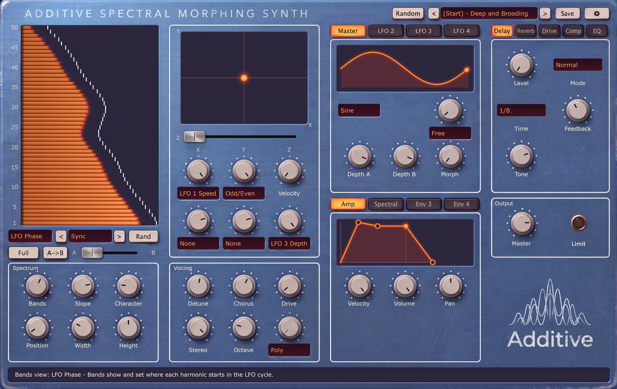
Task: Open settings with the gear icon
Action: pos(596,13)
